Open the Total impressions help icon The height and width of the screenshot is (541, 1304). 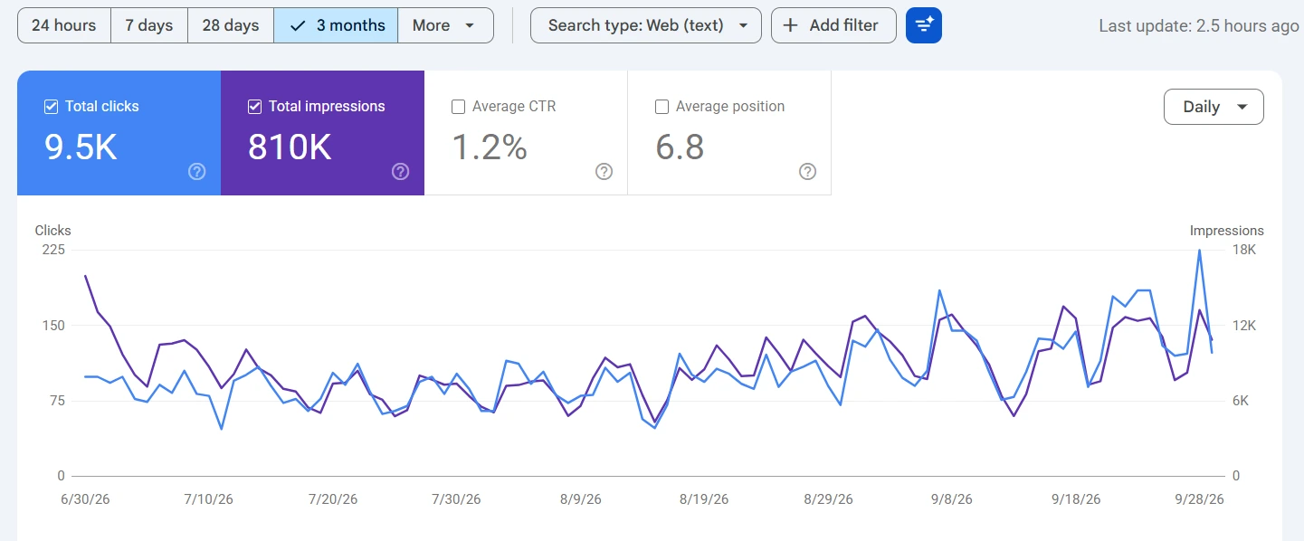pyautogui.click(x=401, y=172)
